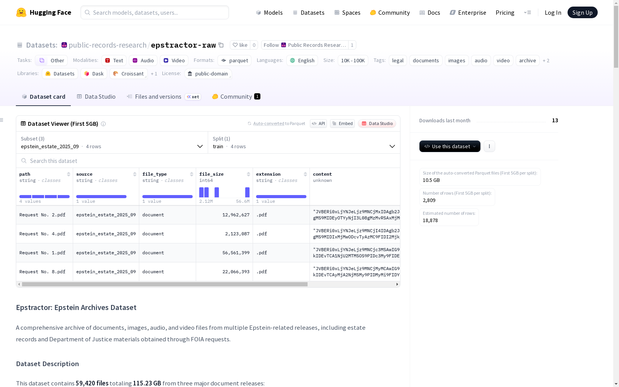
Task: Expand the +1 more libraries
Action: coord(154,74)
